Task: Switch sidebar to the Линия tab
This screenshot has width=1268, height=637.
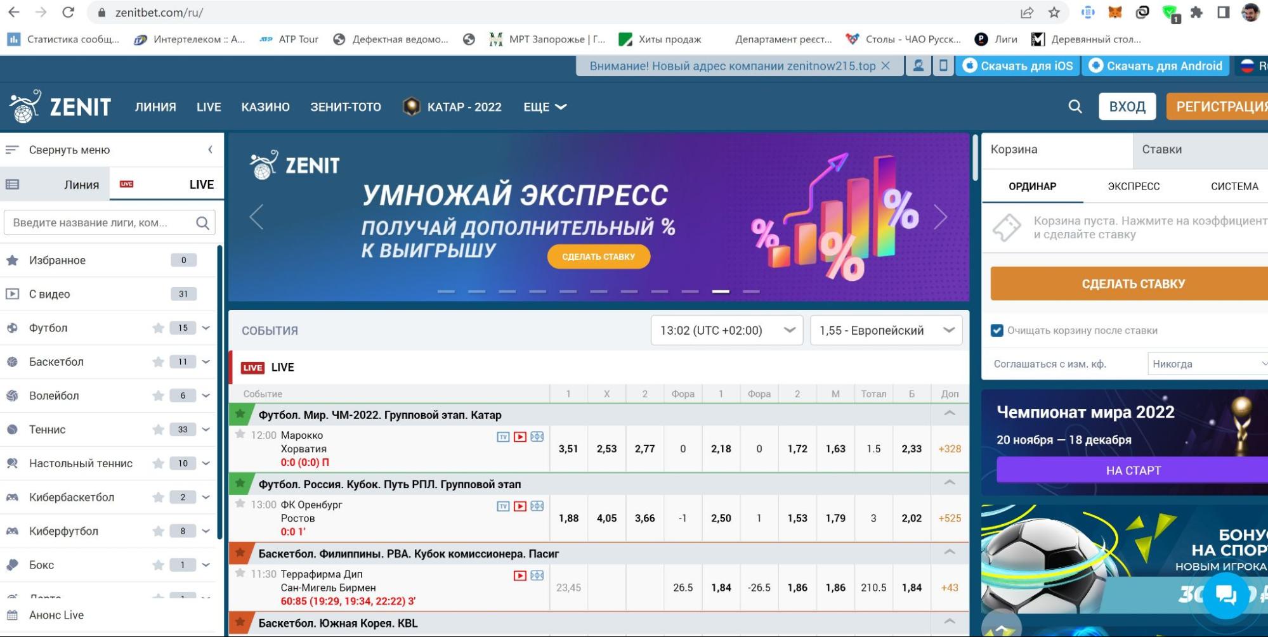Action: pyautogui.click(x=55, y=184)
